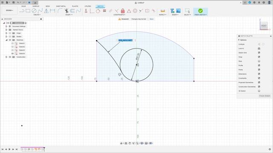
Task: Switch to the SURFACE tab
Action: pos(36,6)
